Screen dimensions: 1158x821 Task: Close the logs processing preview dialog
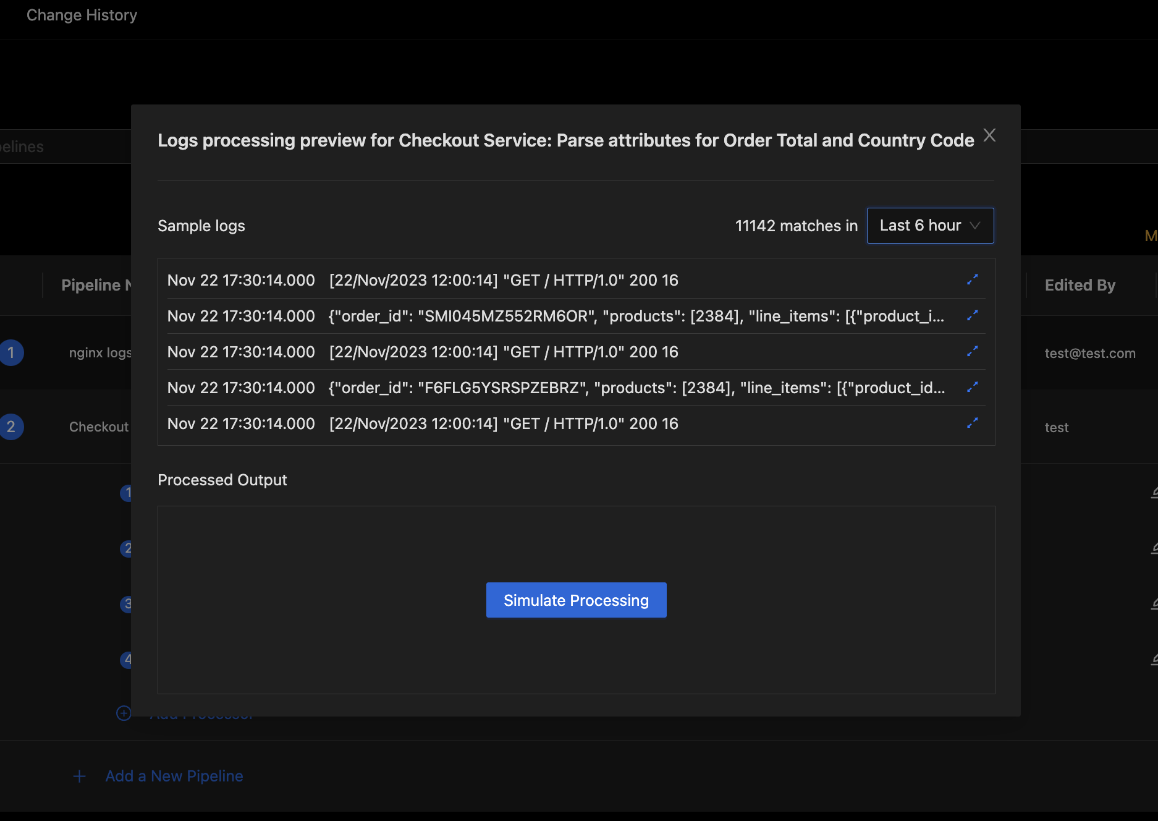click(x=989, y=135)
